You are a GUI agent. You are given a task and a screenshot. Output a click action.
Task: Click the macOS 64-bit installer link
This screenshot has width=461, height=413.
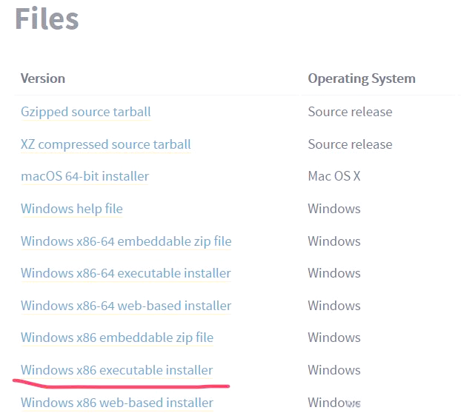(x=85, y=176)
